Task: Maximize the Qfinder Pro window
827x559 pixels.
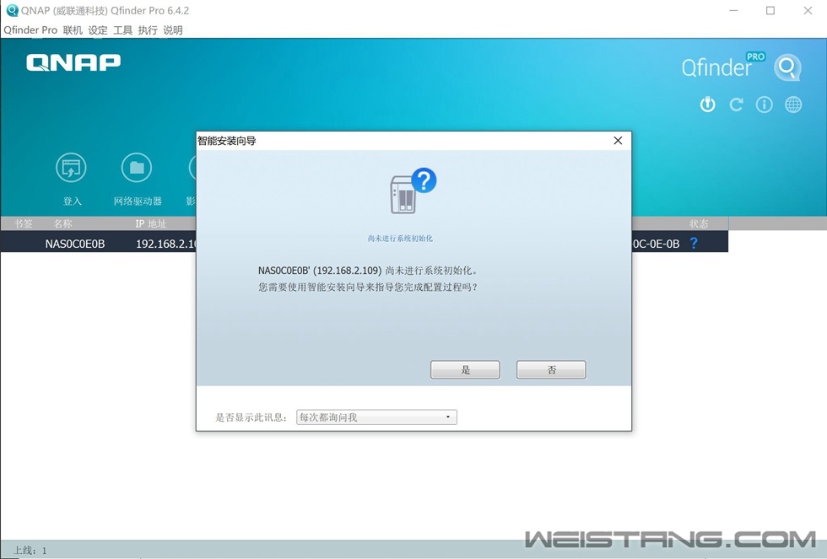Action: tap(770, 10)
